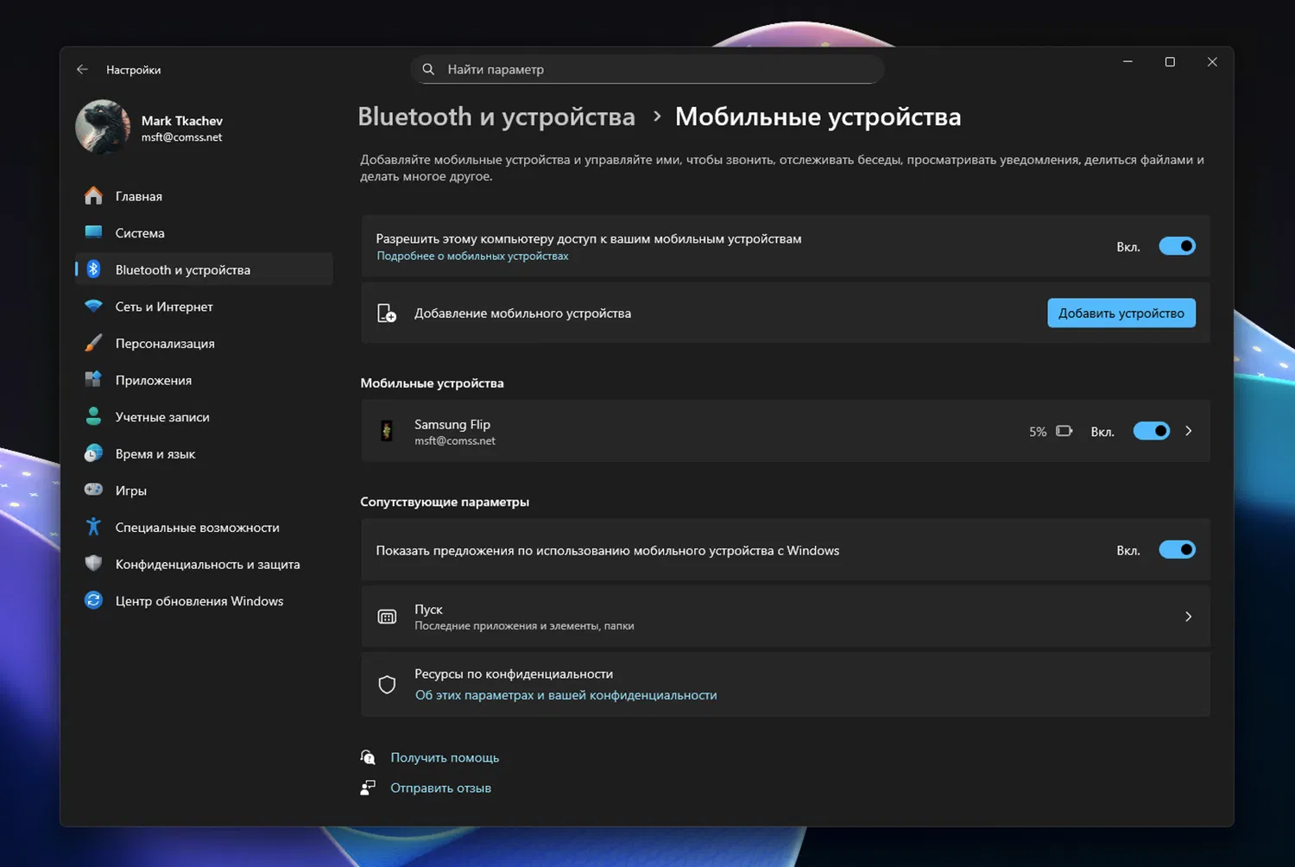Toggle the Samsung Flip device switch

click(1151, 431)
